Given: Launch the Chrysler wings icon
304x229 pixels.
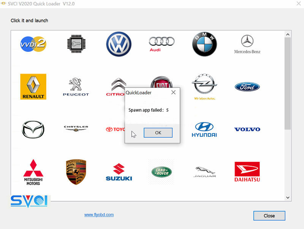Looking at the screenshot, I should coord(76,128).
